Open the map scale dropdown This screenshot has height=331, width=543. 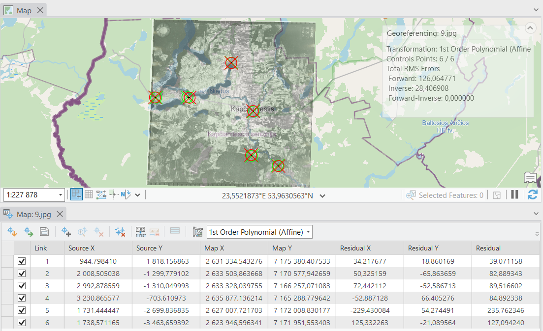pyautogui.click(x=61, y=195)
